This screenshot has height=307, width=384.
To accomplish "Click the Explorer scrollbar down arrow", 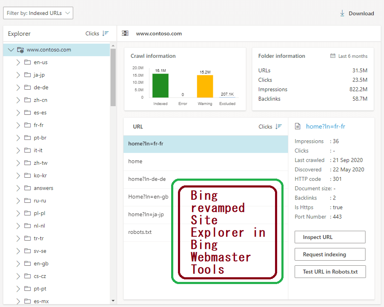I will pyautogui.click(x=113, y=301).
